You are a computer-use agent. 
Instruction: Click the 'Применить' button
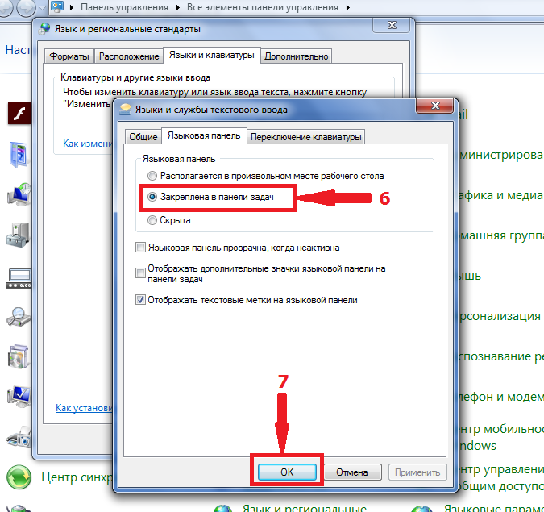[417, 472]
